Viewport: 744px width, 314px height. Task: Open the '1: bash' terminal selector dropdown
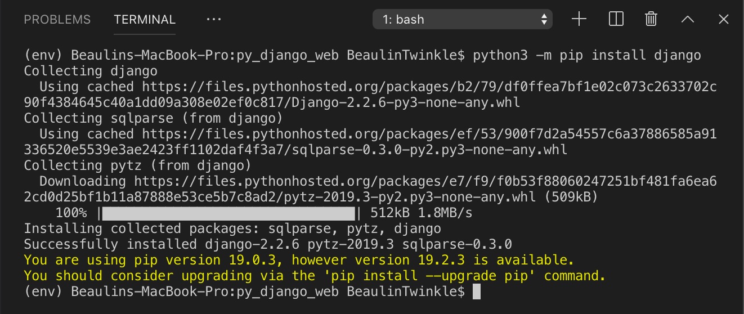tap(462, 19)
